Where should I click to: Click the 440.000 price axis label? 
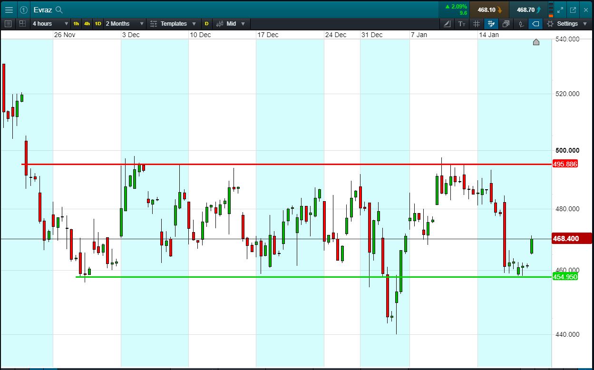(x=567, y=334)
